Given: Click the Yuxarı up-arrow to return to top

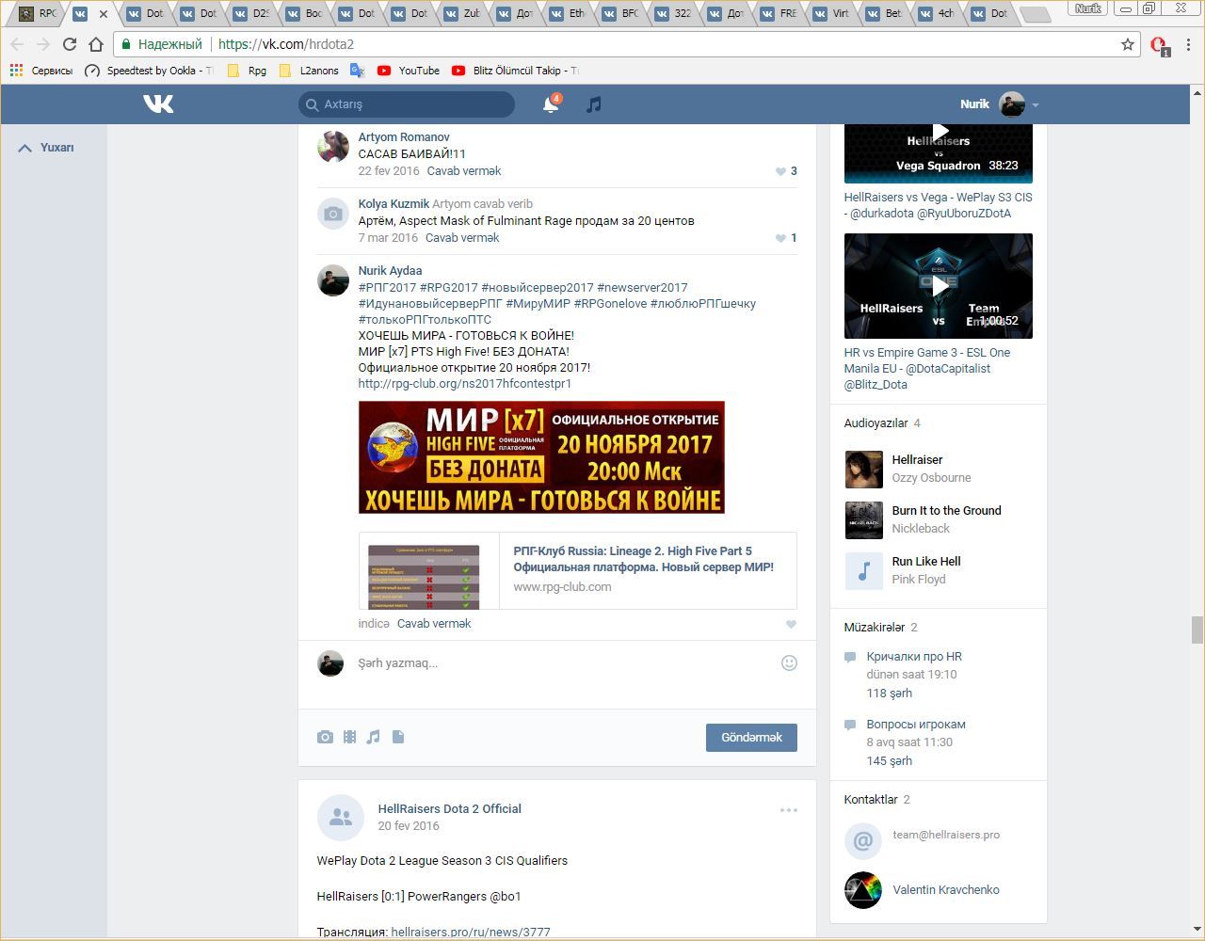Looking at the screenshot, I should [46, 148].
